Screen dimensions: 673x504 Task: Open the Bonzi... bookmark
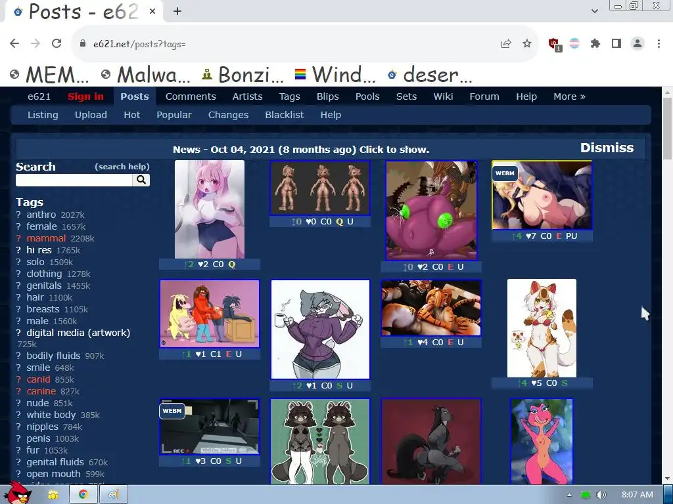pos(243,75)
